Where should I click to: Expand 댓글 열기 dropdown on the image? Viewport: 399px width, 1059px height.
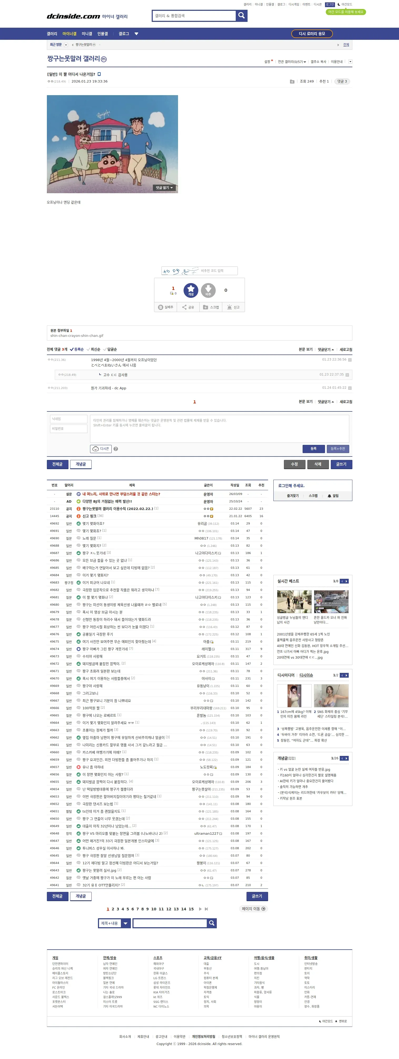point(165,188)
